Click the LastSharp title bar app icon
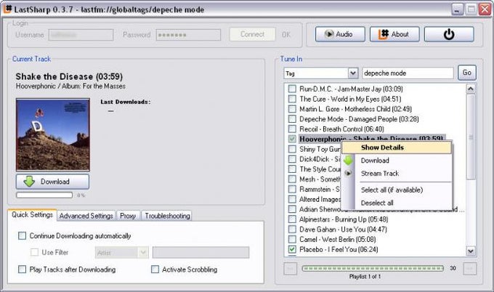Image resolution: width=494 pixels, height=292 pixels. (x=7, y=9)
